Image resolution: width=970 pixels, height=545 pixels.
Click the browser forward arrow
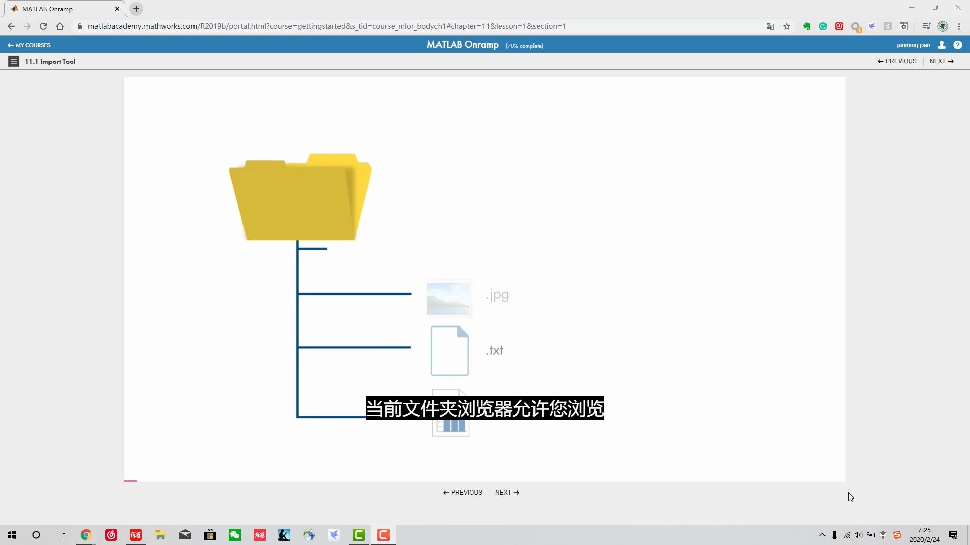(27, 26)
